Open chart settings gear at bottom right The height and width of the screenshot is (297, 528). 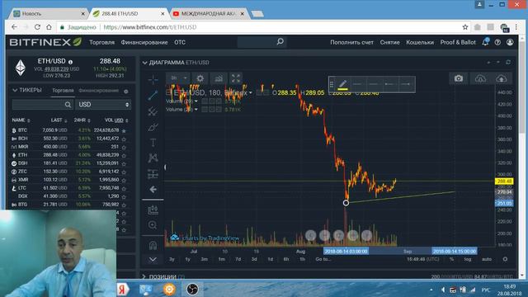coord(505,259)
